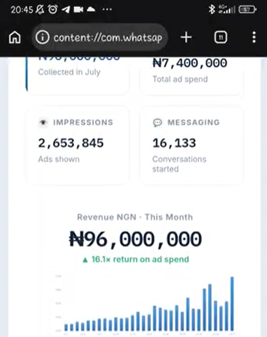
Task: Select the ₦7,400,000 ad spend value
Action: (x=190, y=63)
